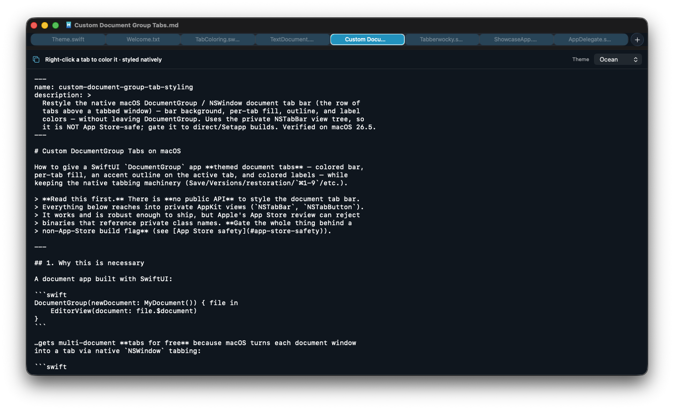Click the 'description: >' line
The width and height of the screenshot is (674, 410).
point(63,95)
